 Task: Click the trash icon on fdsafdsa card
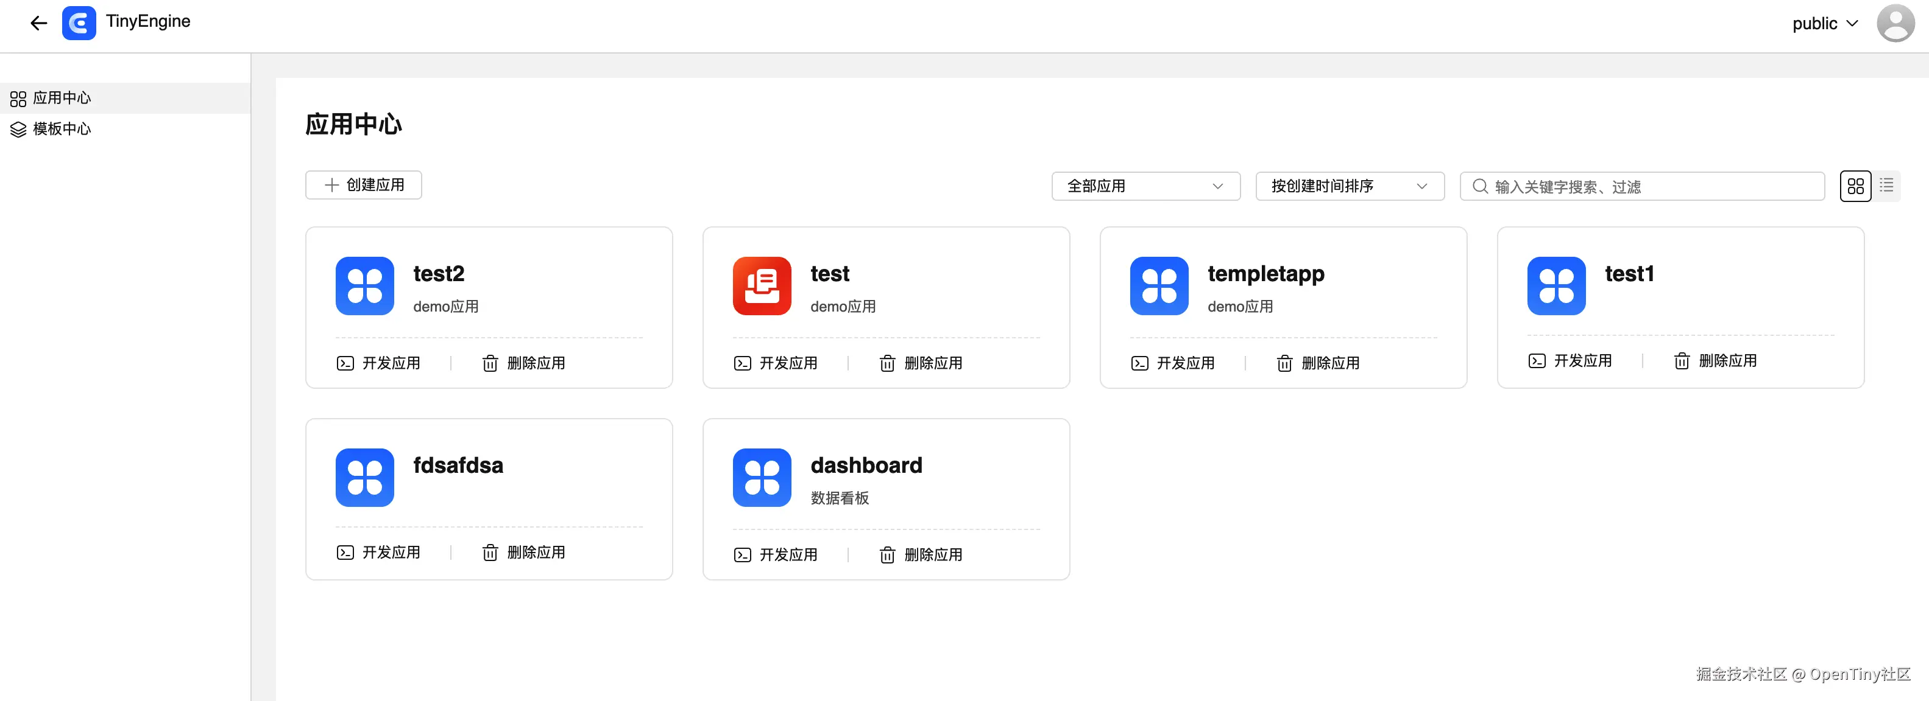490,553
